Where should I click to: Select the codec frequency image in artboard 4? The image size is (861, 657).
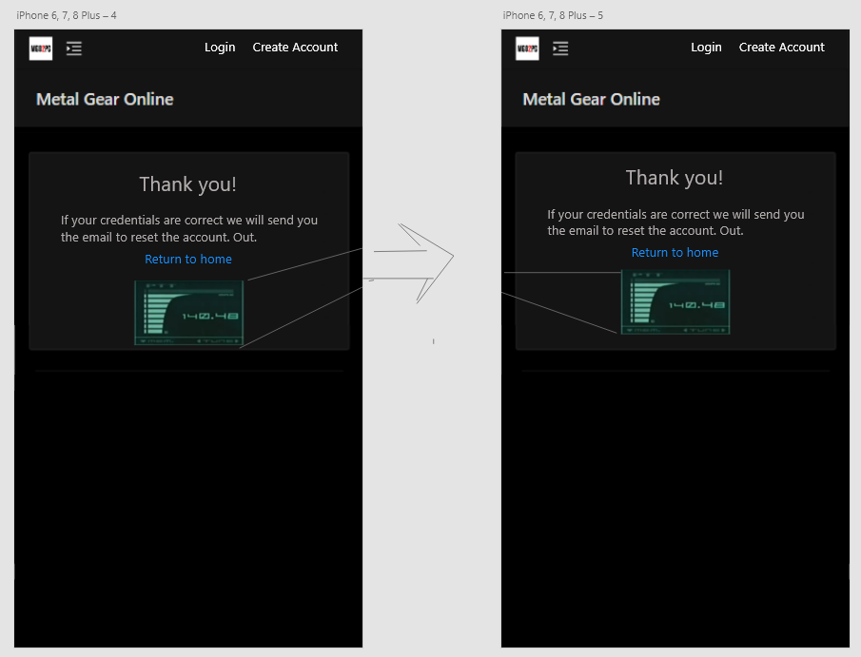(188, 313)
